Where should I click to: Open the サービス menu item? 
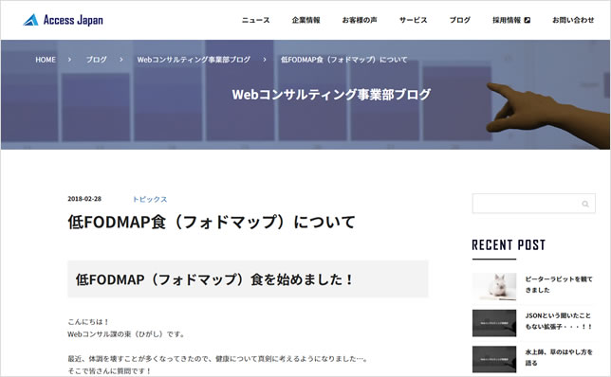(x=413, y=20)
